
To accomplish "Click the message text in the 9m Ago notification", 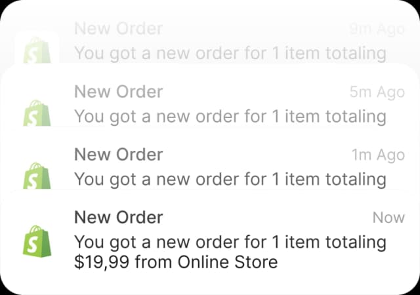I will [230, 53].
